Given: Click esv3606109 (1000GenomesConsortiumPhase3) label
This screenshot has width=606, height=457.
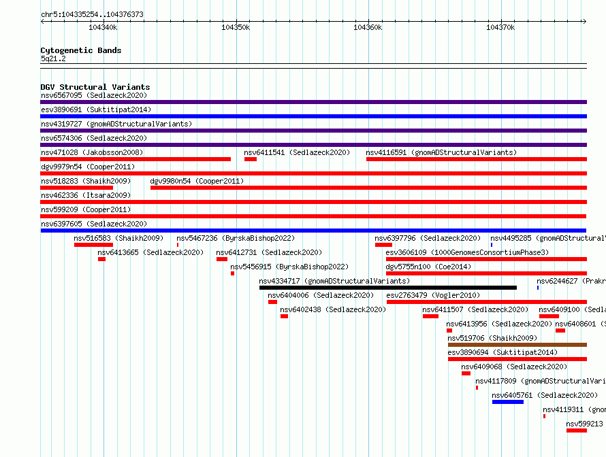Looking at the screenshot, I should pos(467,252).
